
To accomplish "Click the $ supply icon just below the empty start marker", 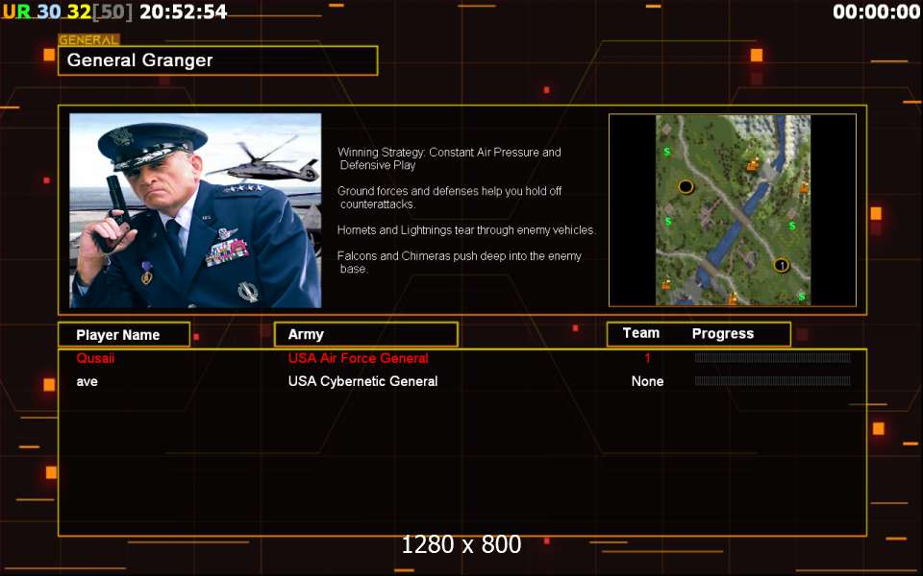I will [668, 222].
